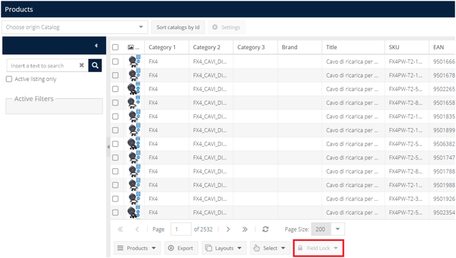The width and height of the screenshot is (456, 258).
Task: Open the Layouts dropdown
Action: point(224,248)
